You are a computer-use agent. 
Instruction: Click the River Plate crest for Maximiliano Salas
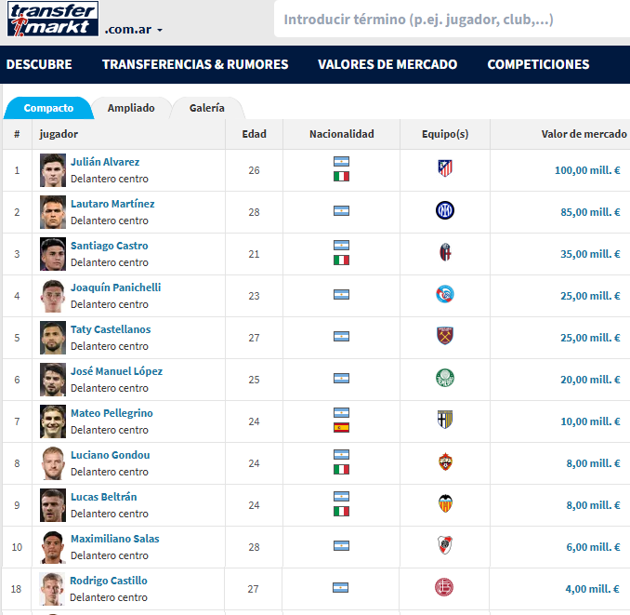coord(445,545)
